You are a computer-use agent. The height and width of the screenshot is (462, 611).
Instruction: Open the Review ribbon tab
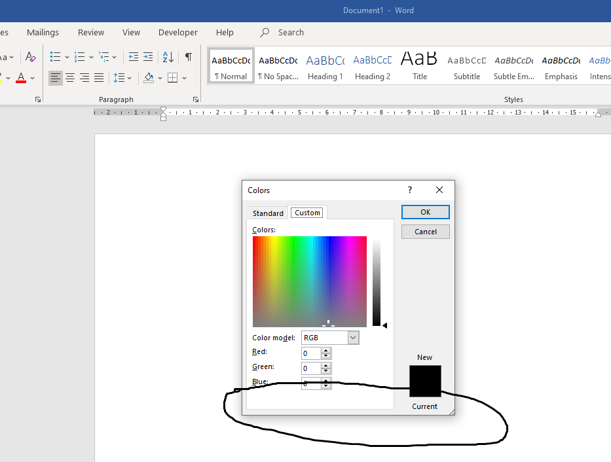point(91,32)
